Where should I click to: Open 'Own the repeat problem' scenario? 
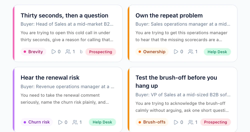pos(169,15)
